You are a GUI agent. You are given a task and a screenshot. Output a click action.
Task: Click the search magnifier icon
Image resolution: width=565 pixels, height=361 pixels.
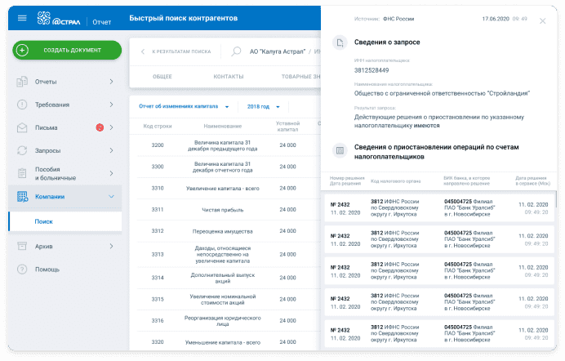236,51
